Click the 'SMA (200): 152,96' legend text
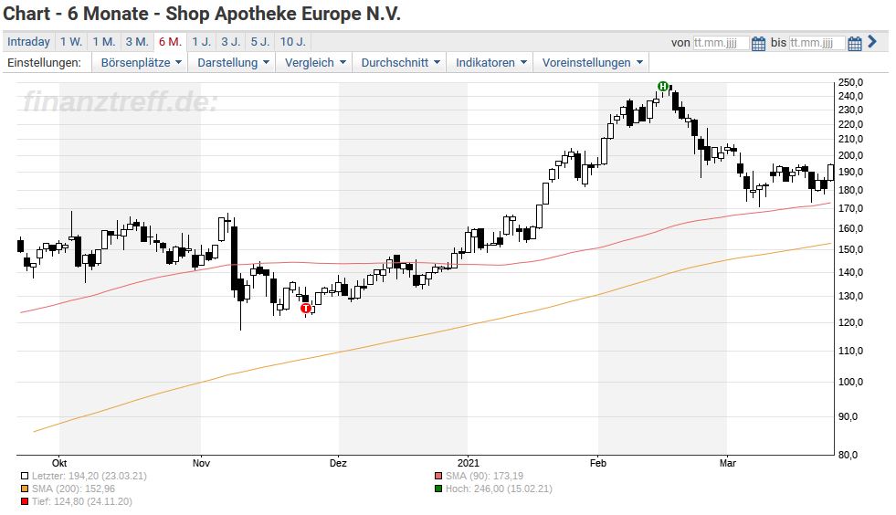 pos(73,489)
